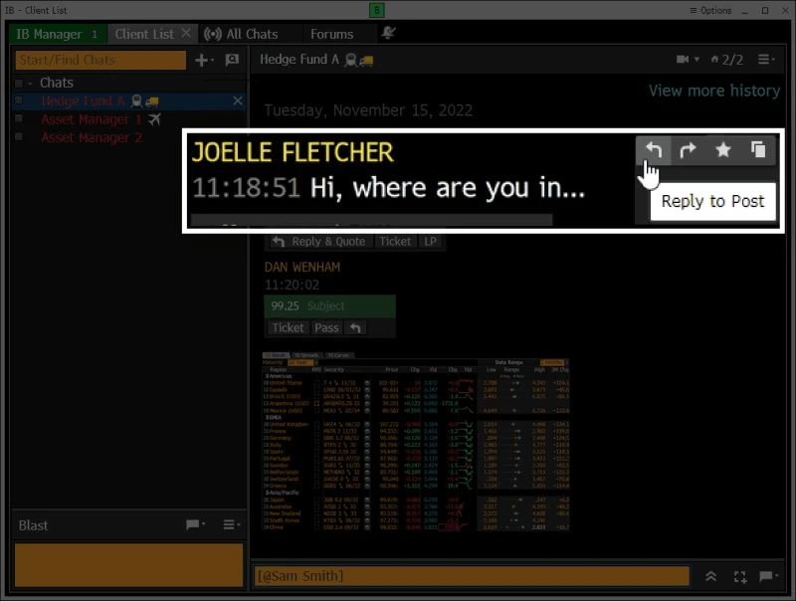Open the Blast panel options menu

230,524
